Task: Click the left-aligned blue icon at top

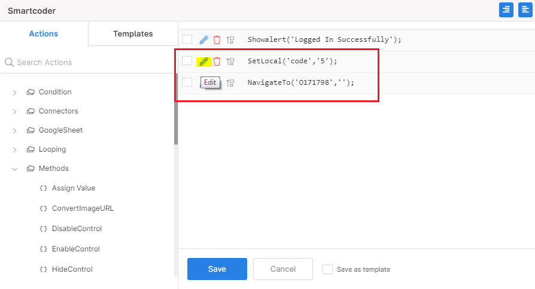Action: pos(525,10)
